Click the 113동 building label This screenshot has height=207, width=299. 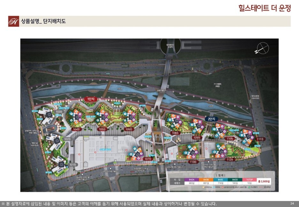tap(193, 162)
